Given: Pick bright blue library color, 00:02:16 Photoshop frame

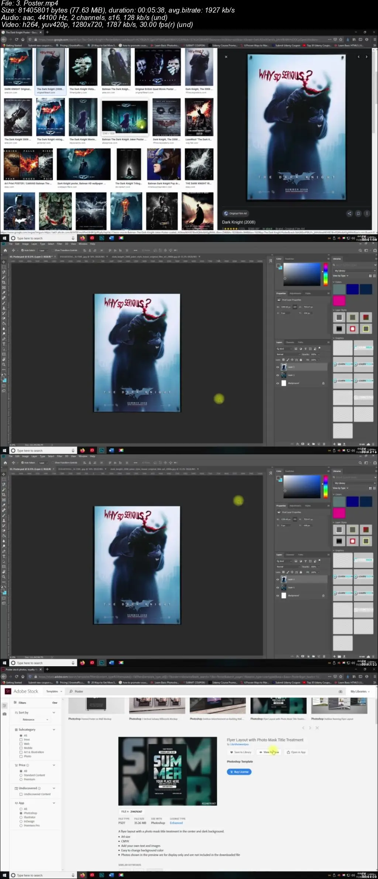Looking at the screenshot, I should [353, 289].
